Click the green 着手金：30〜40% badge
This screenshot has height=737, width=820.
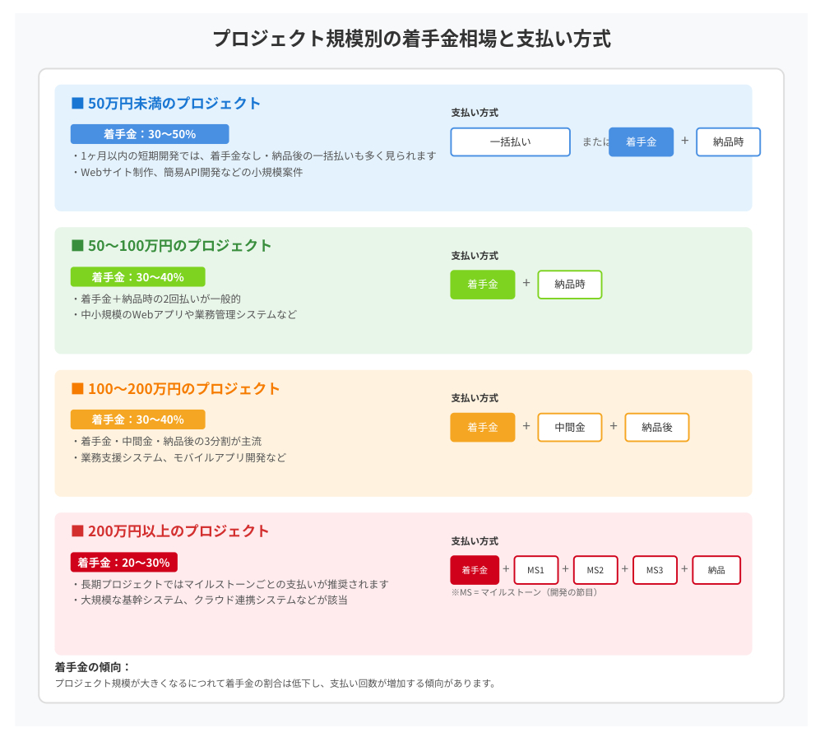tap(137, 276)
